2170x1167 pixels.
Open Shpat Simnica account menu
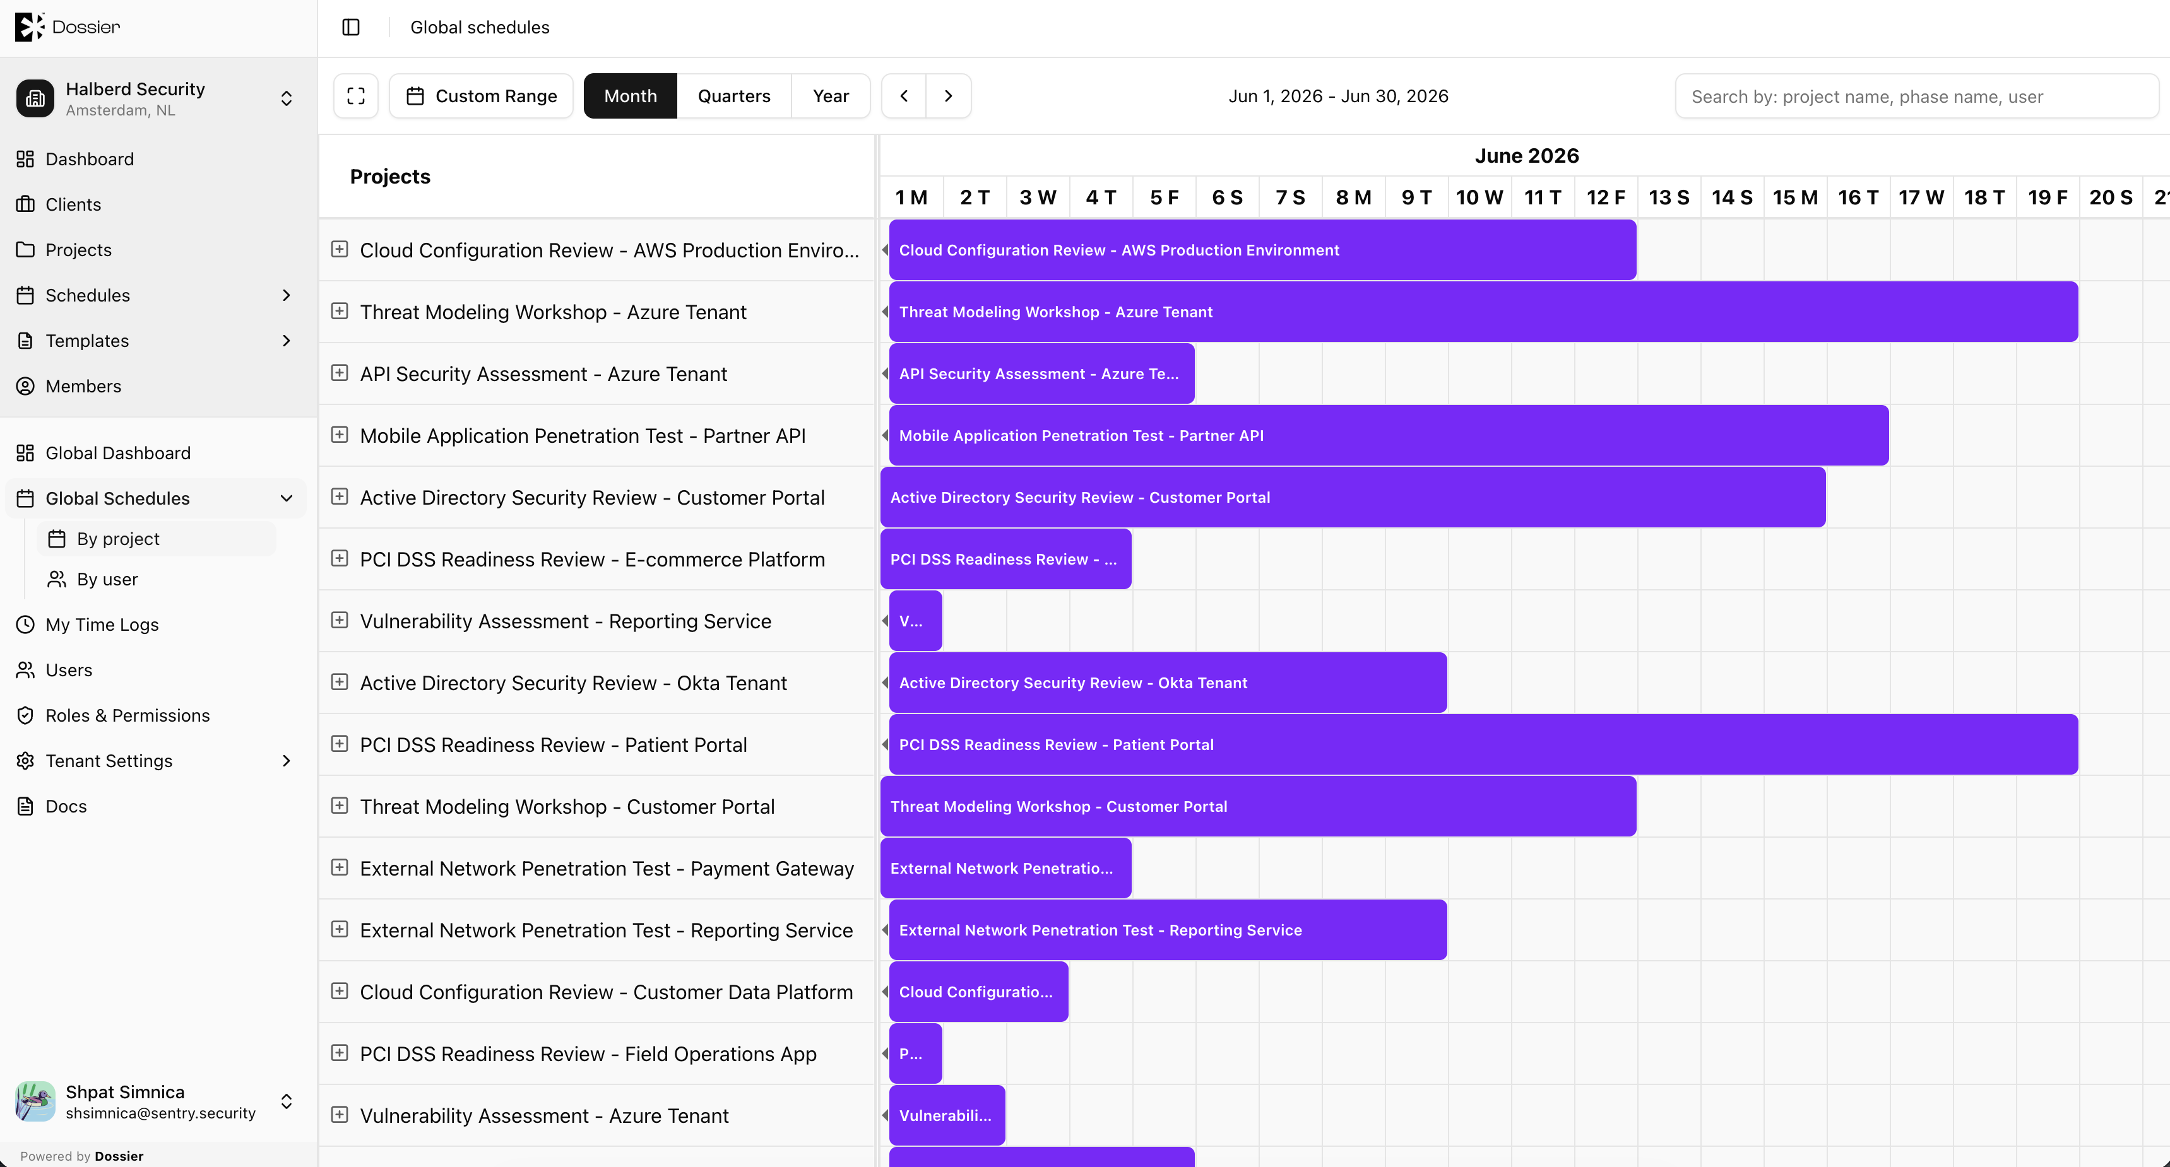click(x=158, y=1101)
